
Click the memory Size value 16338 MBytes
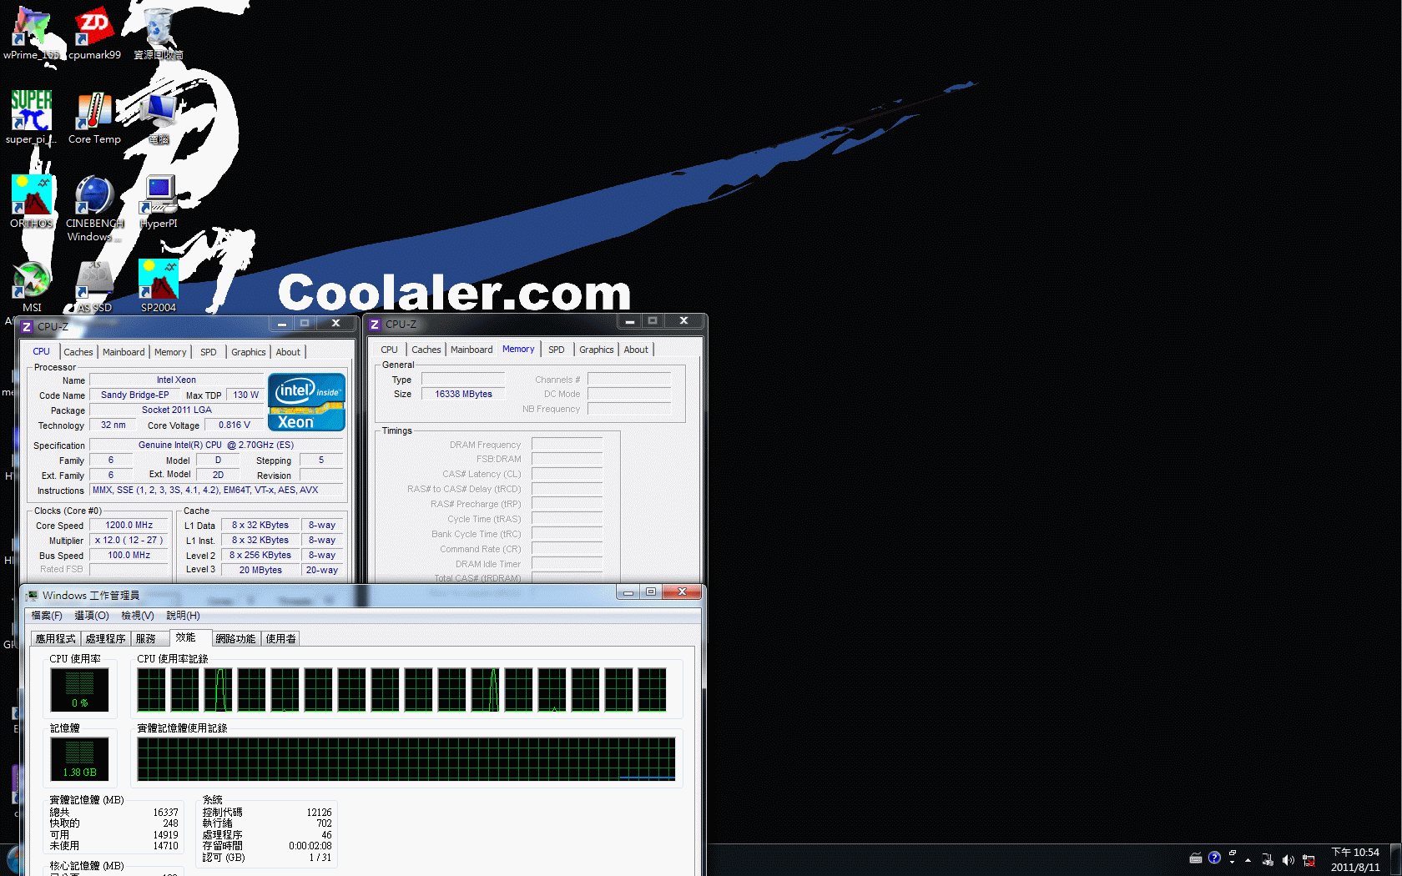click(x=463, y=394)
